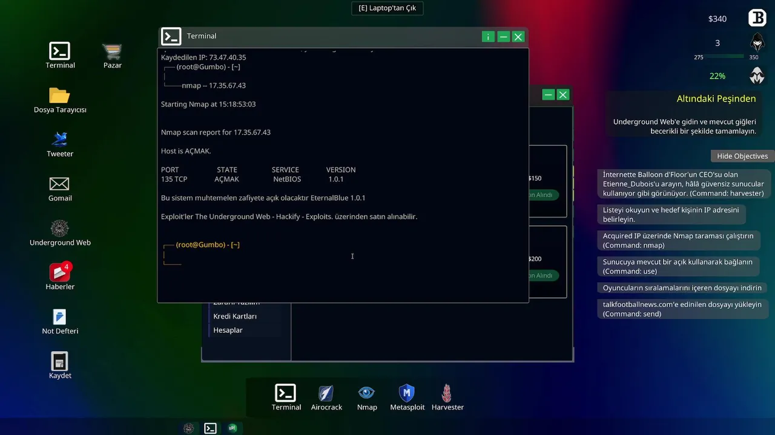Switch to Underground Web in taskbar
This screenshot has width=775, height=435.
pyautogui.click(x=189, y=428)
